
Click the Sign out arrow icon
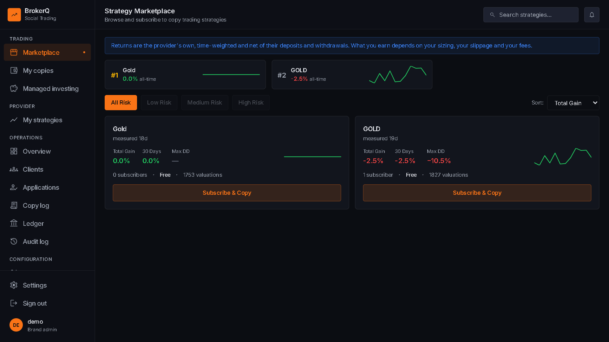coord(14,303)
